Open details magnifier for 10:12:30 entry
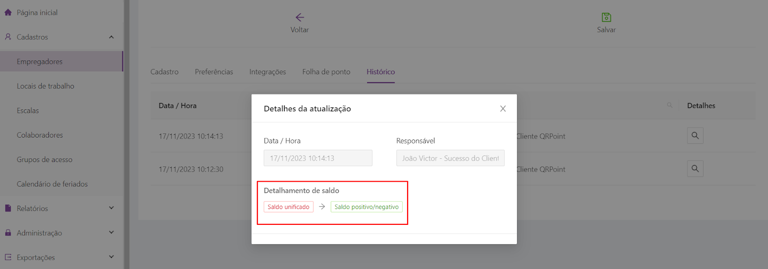 695,169
